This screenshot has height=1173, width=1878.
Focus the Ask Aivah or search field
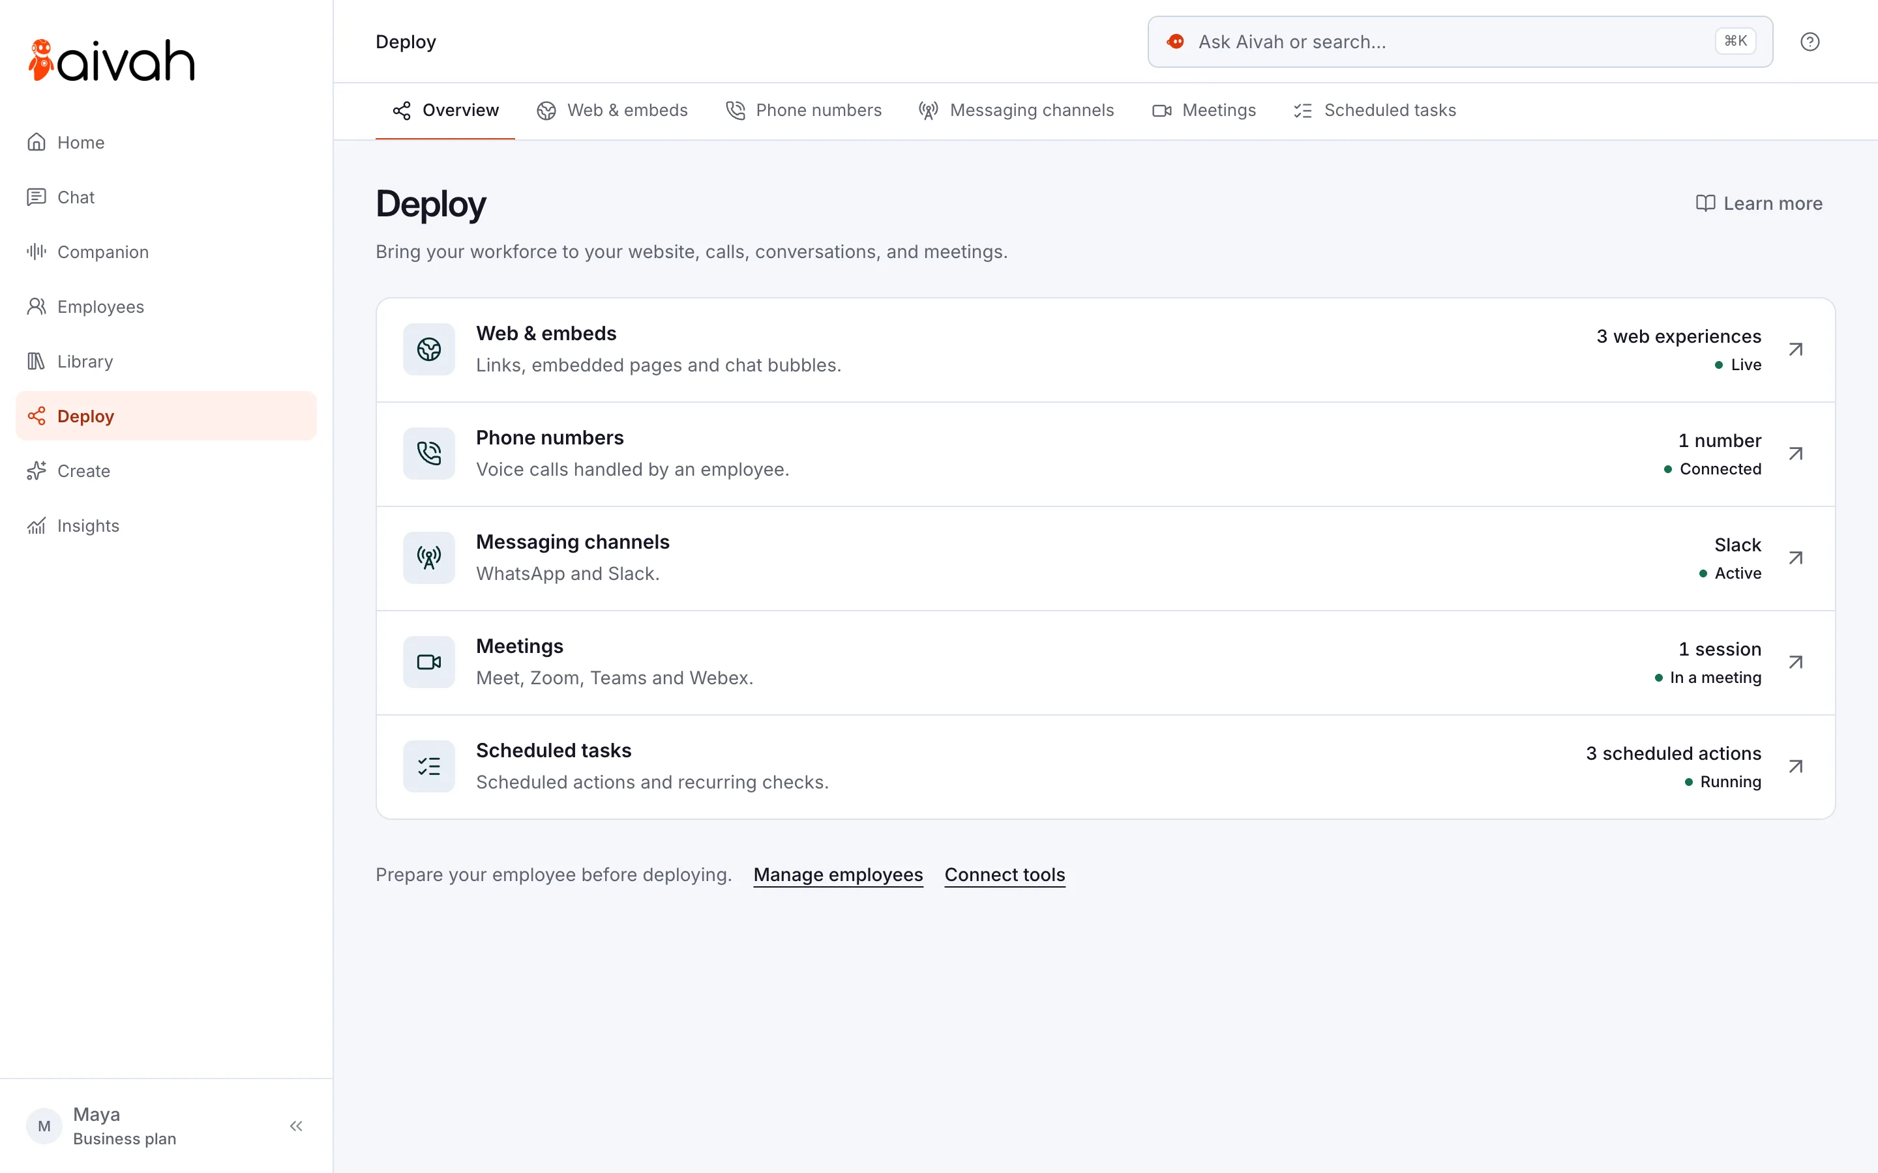(1461, 42)
